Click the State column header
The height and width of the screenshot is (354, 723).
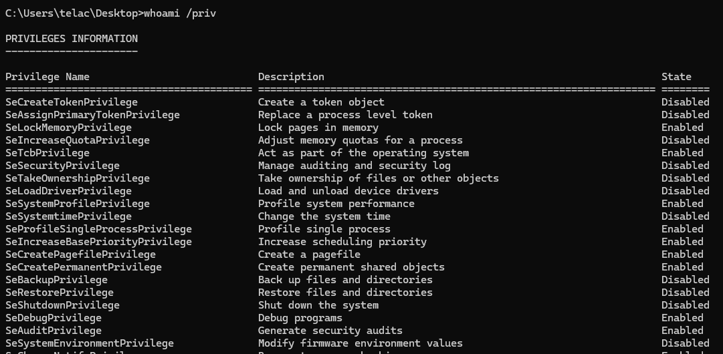click(676, 77)
